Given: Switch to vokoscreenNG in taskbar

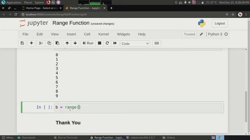Looking at the screenshot, I should (x=141, y=138).
